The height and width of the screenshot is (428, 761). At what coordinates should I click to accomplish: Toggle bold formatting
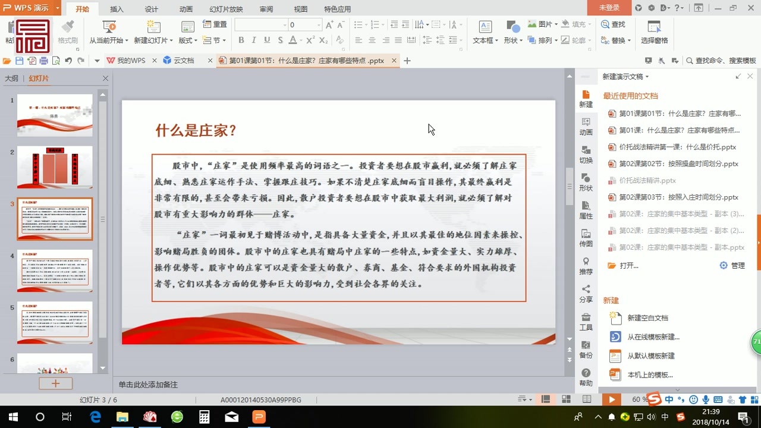(x=241, y=40)
